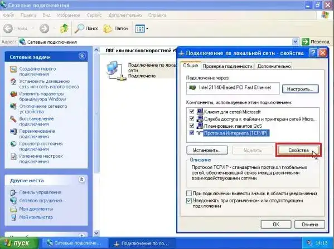Viewport: 334px width, 249px height.
Task: Click Отключение сетевого устройства icon
Action: [x=13, y=106]
